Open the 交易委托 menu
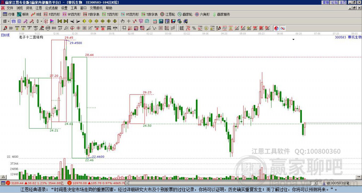 [x=96, y=8]
